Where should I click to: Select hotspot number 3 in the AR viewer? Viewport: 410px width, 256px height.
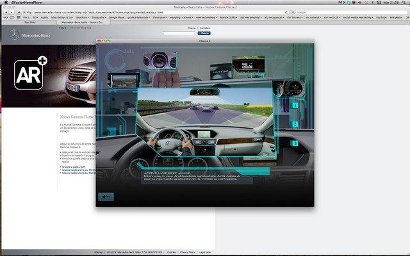(295, 143)
